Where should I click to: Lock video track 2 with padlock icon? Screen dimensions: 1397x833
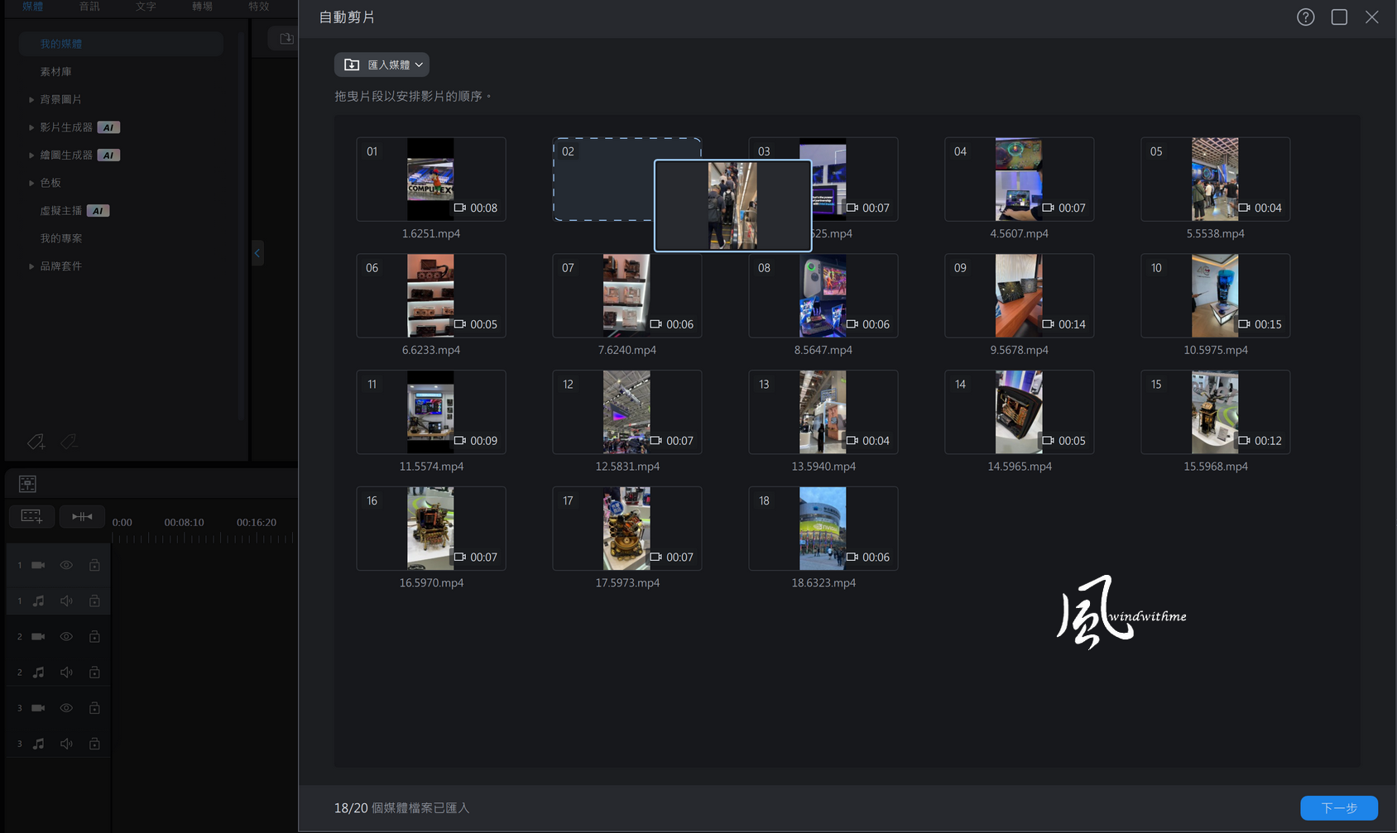point(94,636)
